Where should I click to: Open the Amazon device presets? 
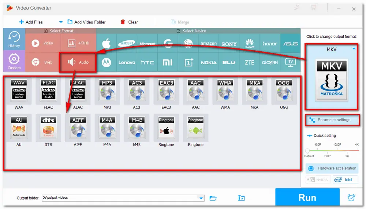point(209,44)
